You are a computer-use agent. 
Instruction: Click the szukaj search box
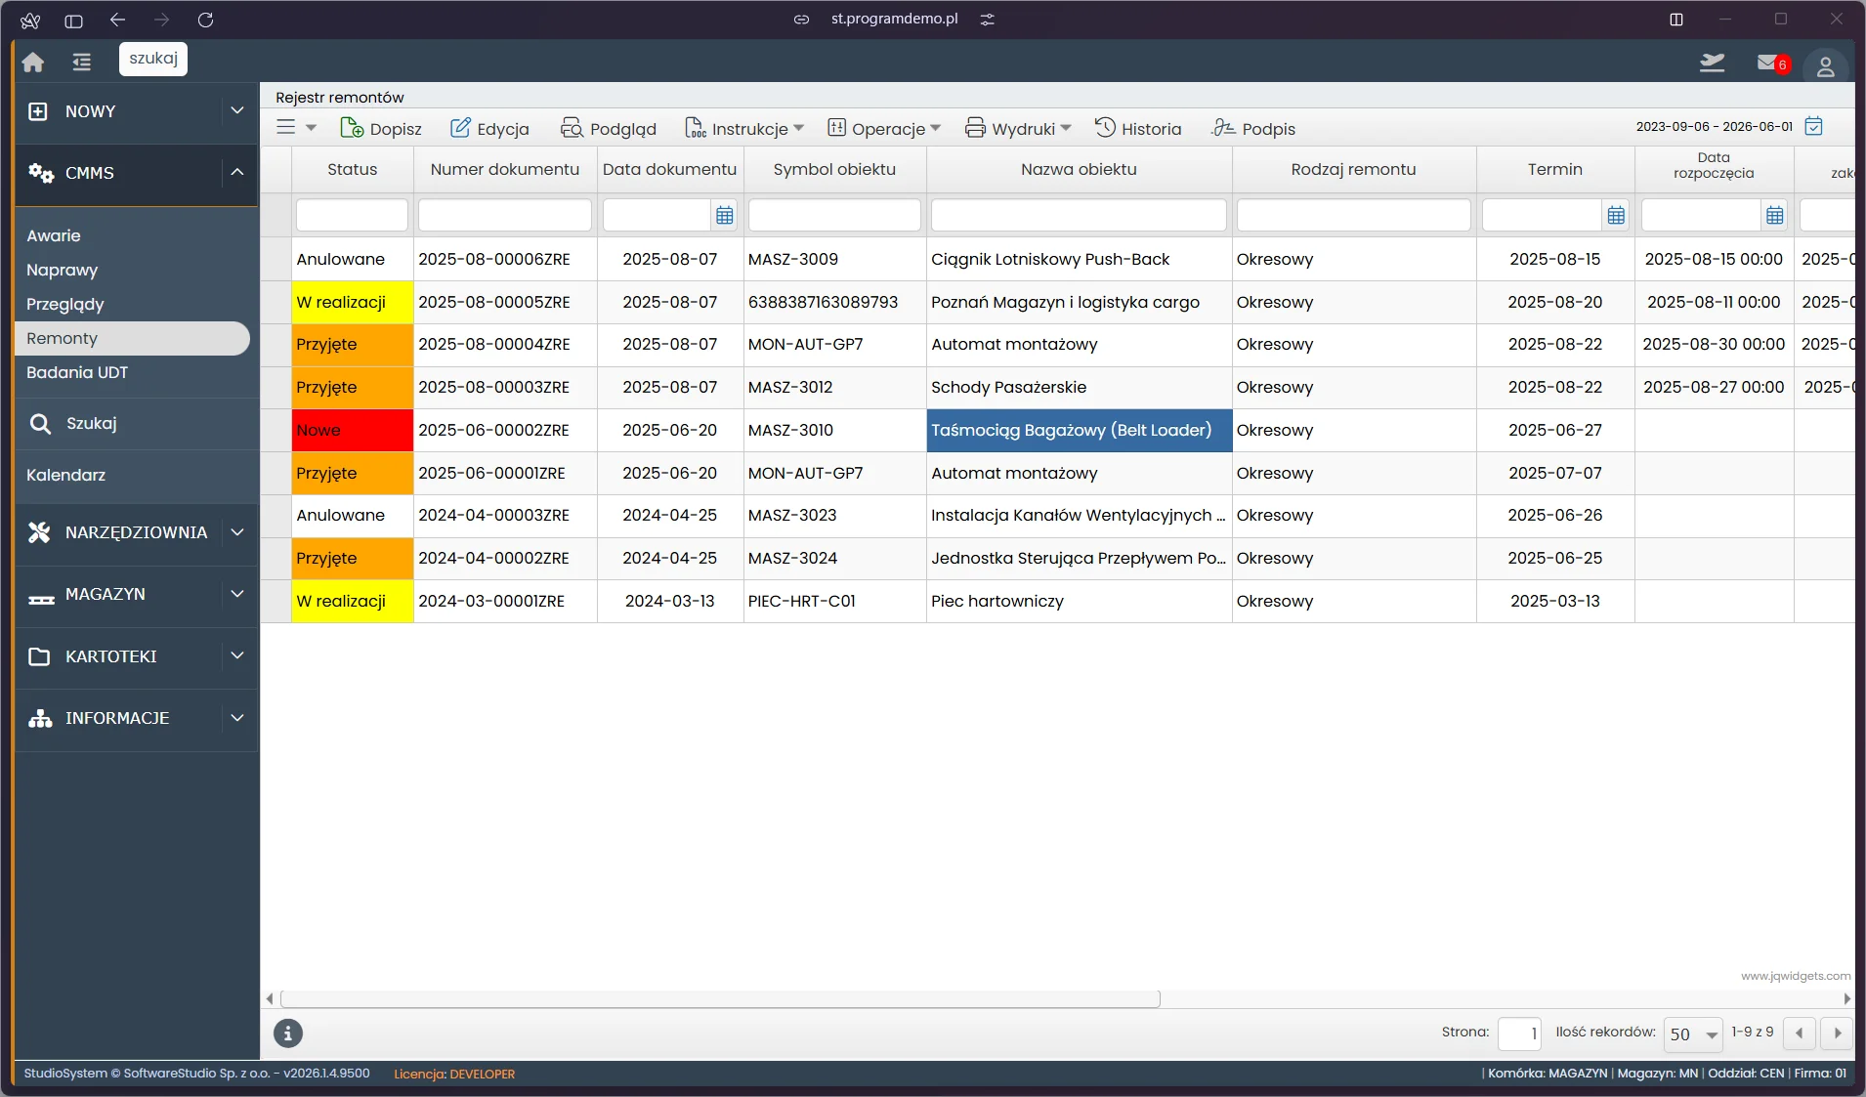coord(153,59)
